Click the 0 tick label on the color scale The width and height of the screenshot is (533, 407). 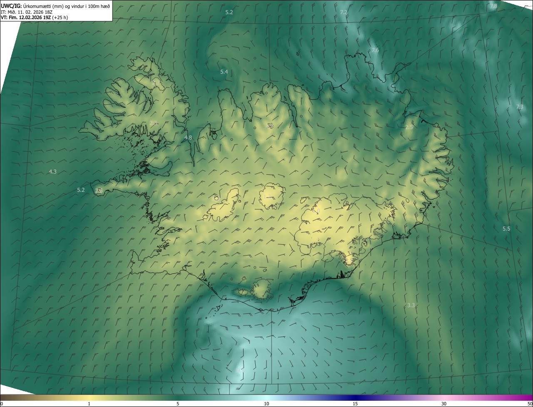coord(2,404)
